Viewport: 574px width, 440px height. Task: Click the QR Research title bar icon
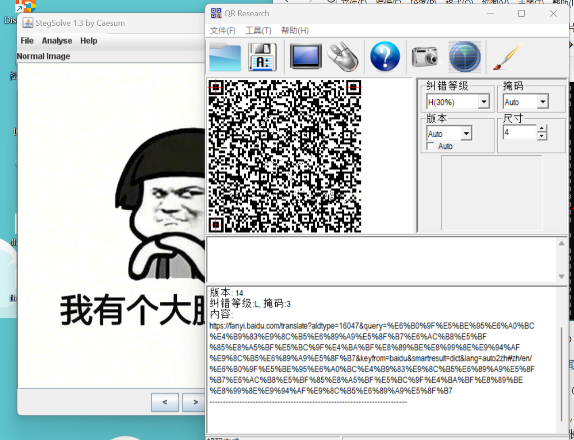coord(216,14)
